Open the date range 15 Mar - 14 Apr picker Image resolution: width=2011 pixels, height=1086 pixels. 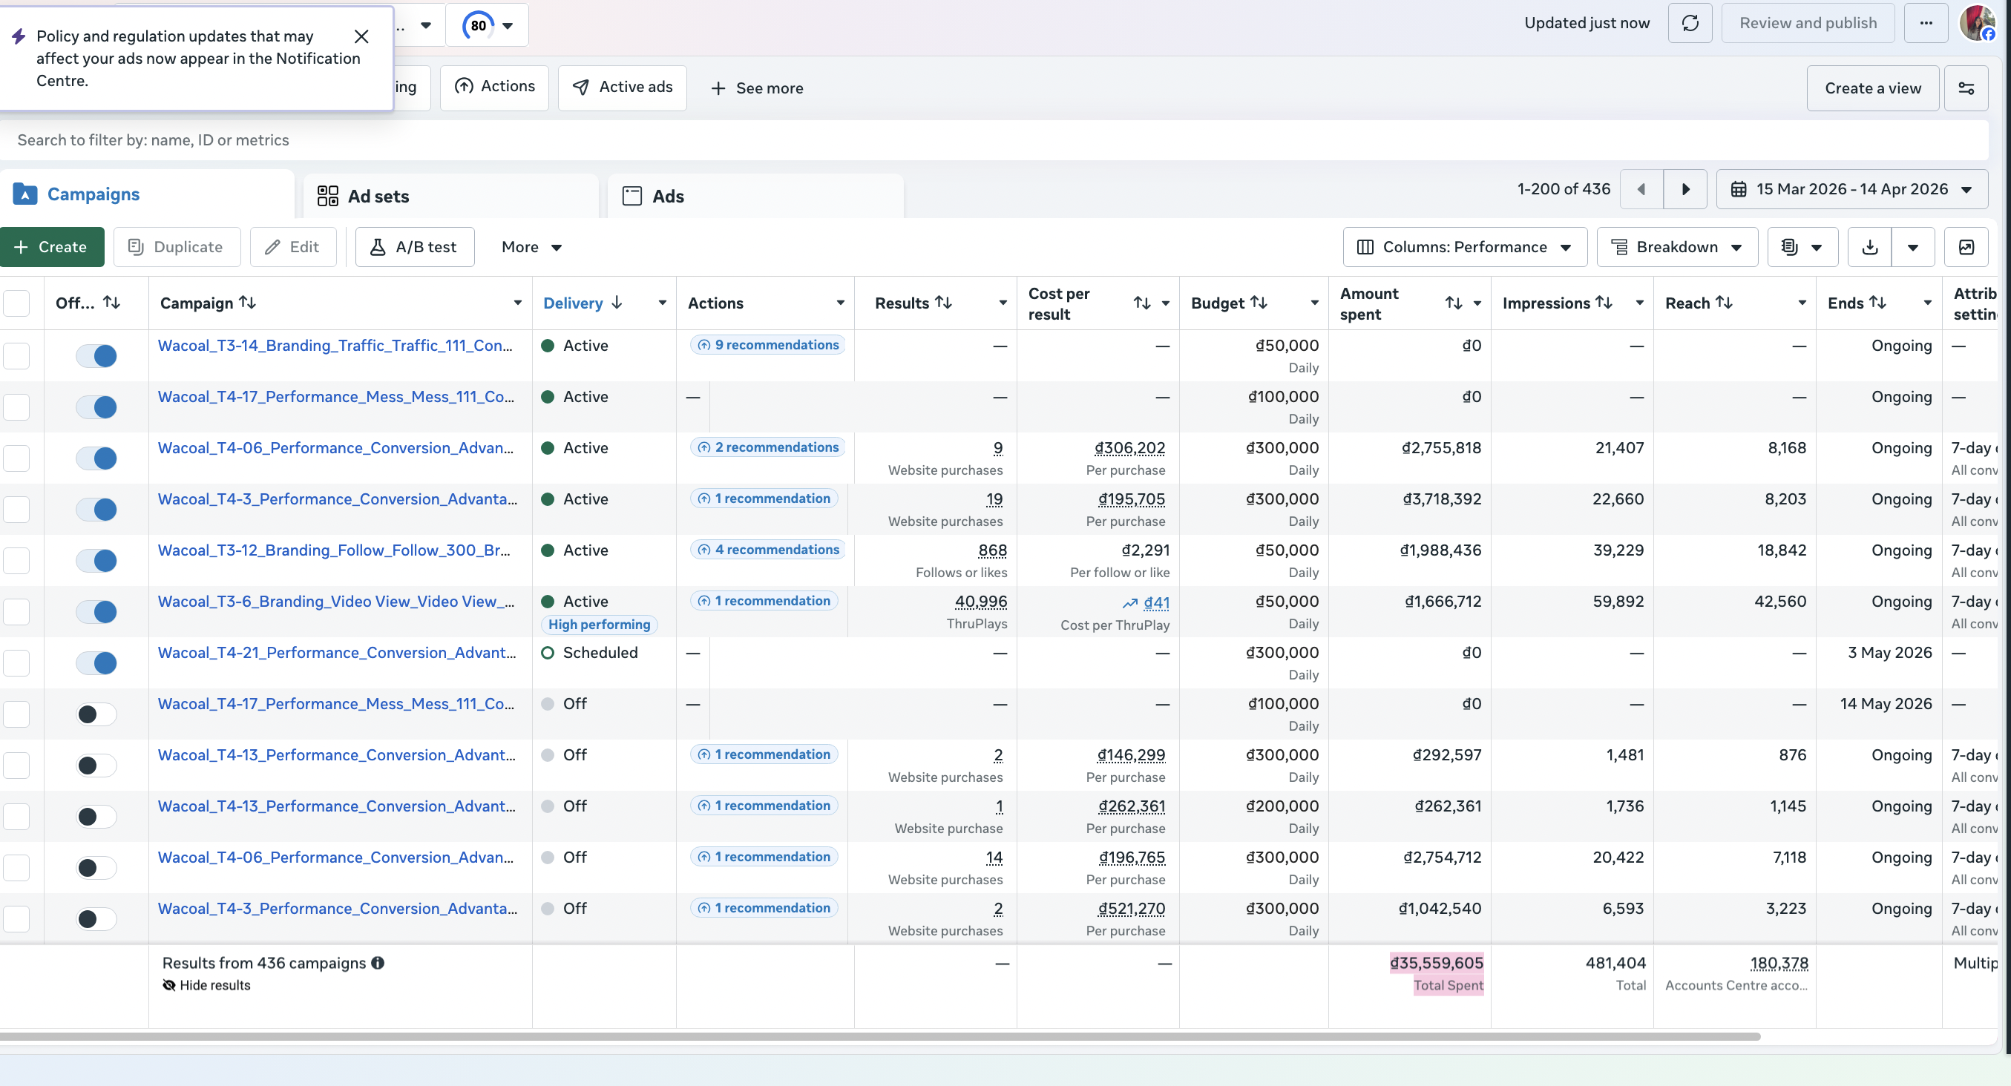tap(1851, 190)
